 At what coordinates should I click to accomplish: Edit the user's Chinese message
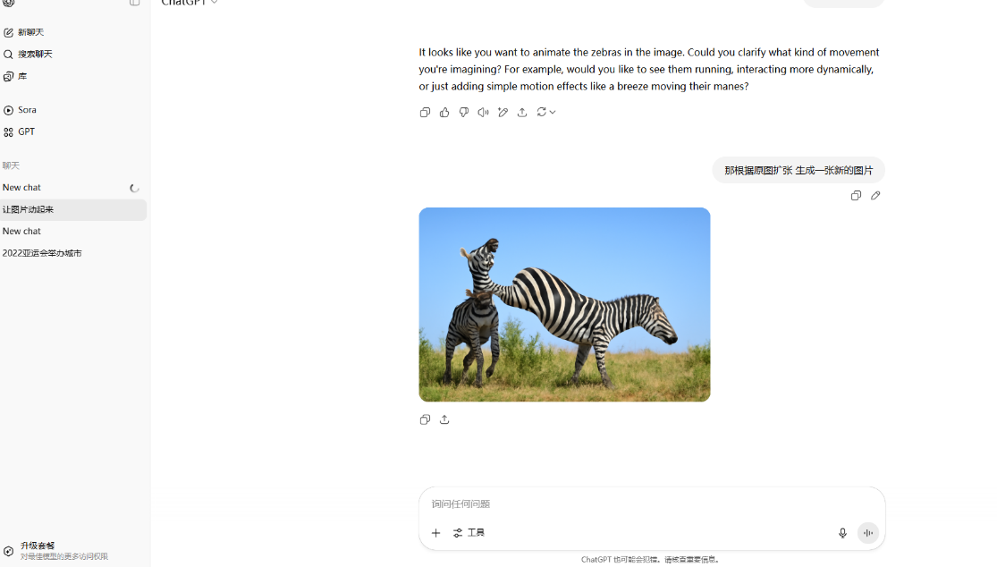point(875,196)
